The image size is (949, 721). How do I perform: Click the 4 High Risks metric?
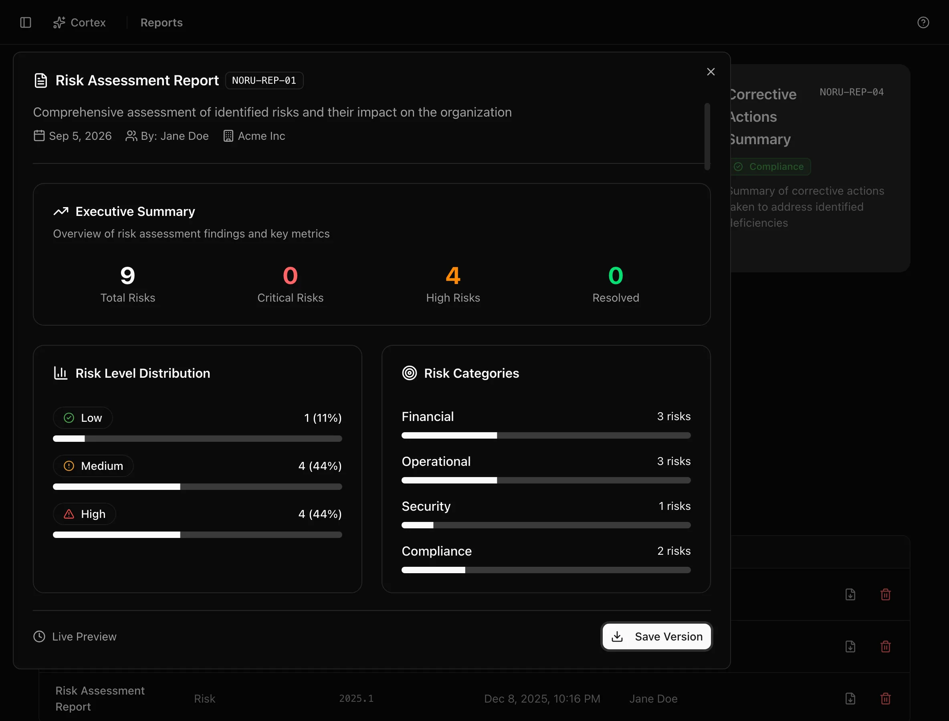[x=453, y=284]
